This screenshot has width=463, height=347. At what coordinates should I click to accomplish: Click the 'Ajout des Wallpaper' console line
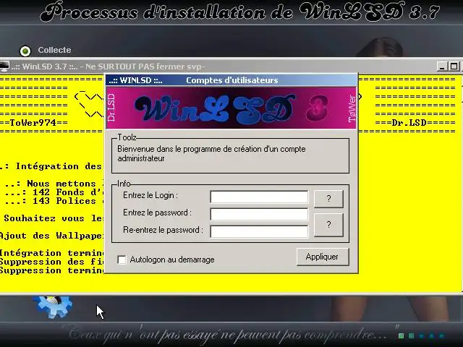[x=51, y=236]
